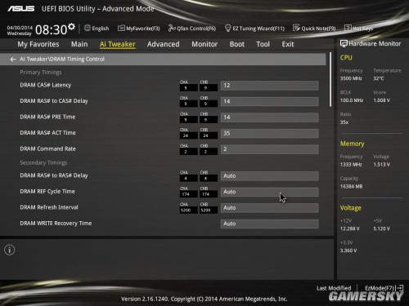Select DRAM REF Cycle Time Auto field
409x306 pixels.
(269, 192)
